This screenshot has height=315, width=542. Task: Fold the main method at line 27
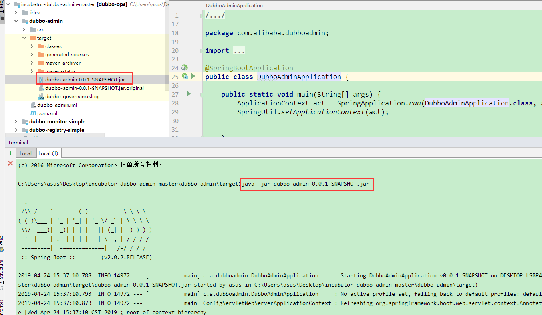[202, 94]
